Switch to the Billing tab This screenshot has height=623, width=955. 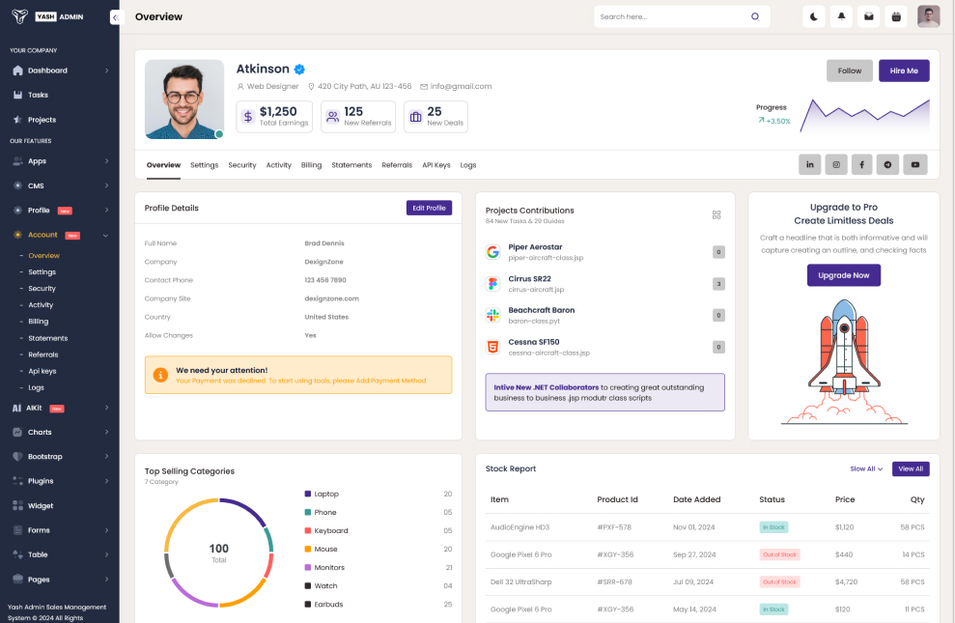(311, 165)
